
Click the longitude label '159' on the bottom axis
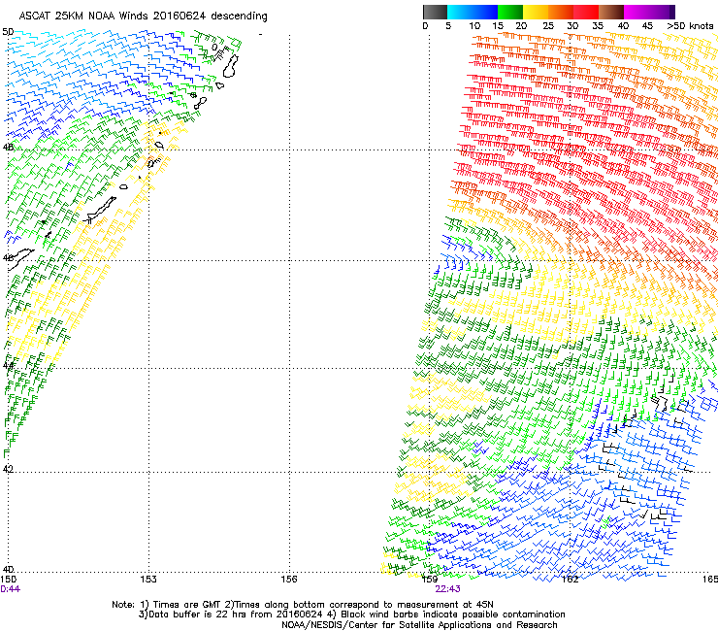pos(429,580)
